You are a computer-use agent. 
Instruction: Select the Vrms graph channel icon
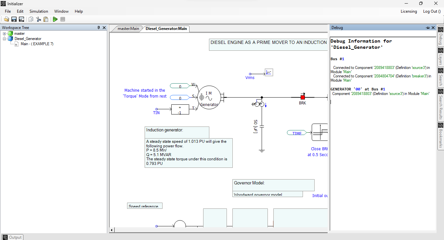pos(269,73)
